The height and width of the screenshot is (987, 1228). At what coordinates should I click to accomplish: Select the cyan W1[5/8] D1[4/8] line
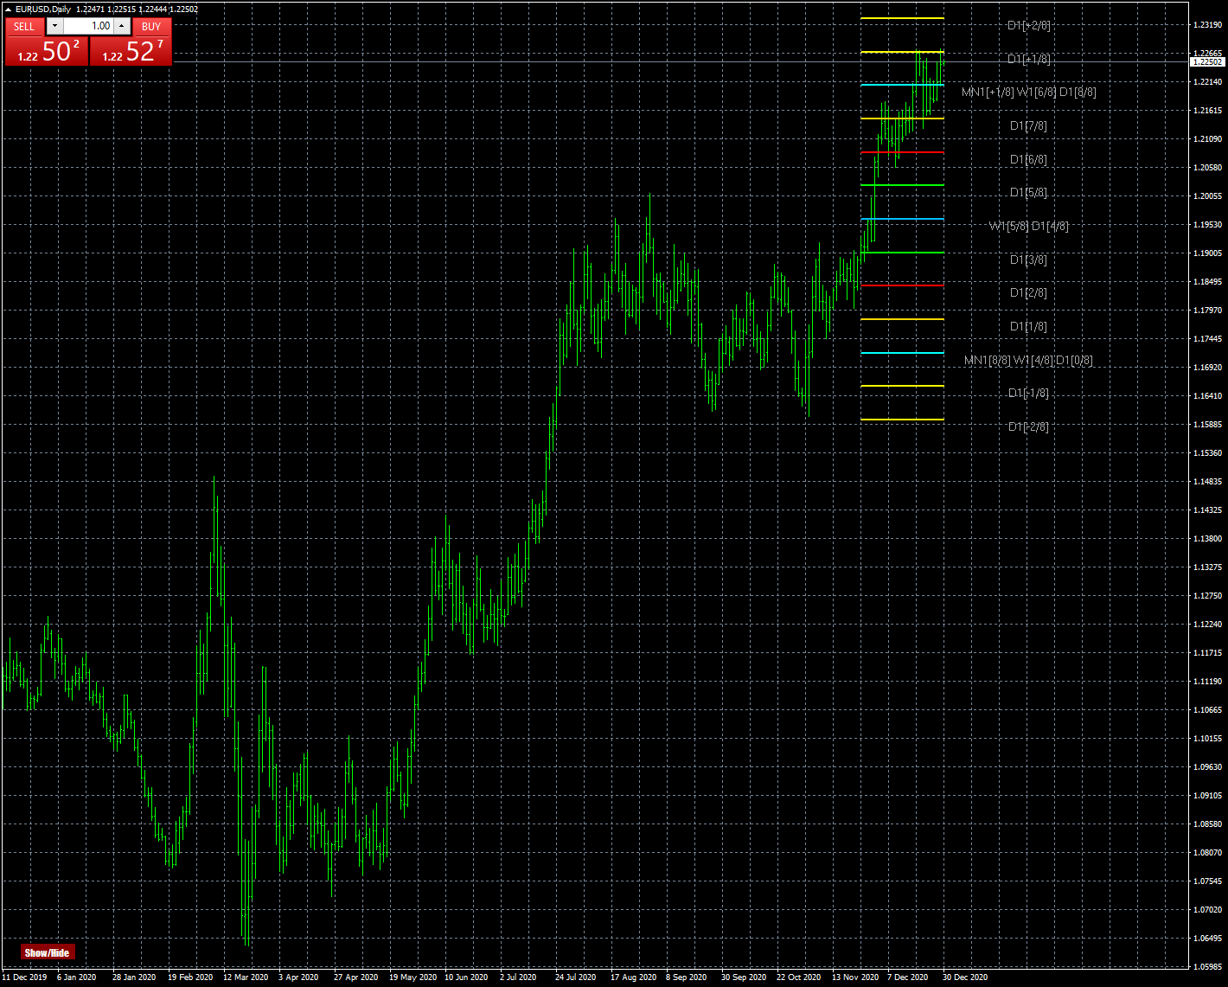tap(902, 219)
